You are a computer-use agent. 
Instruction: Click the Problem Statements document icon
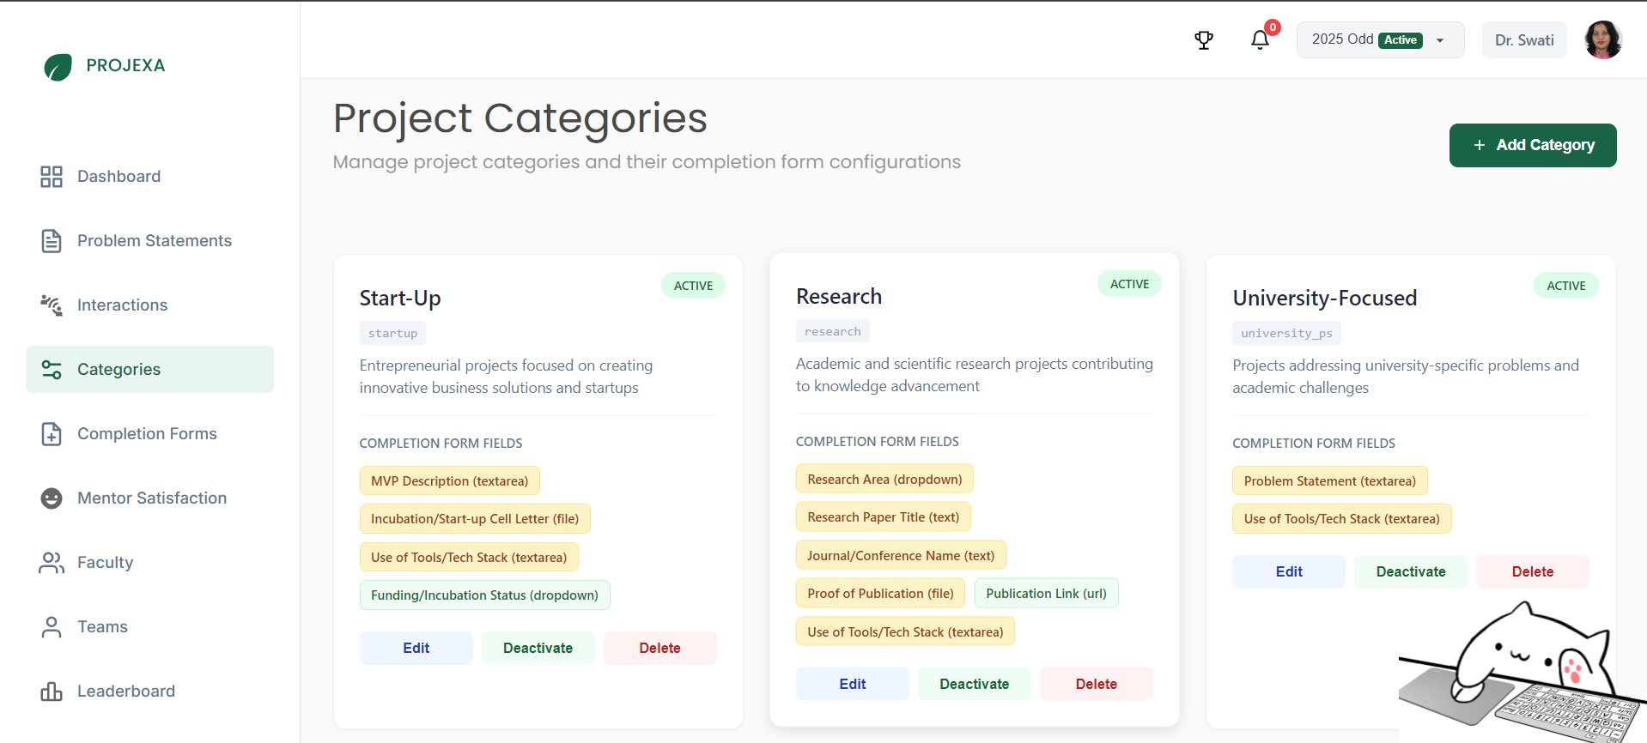click(52, 241)
